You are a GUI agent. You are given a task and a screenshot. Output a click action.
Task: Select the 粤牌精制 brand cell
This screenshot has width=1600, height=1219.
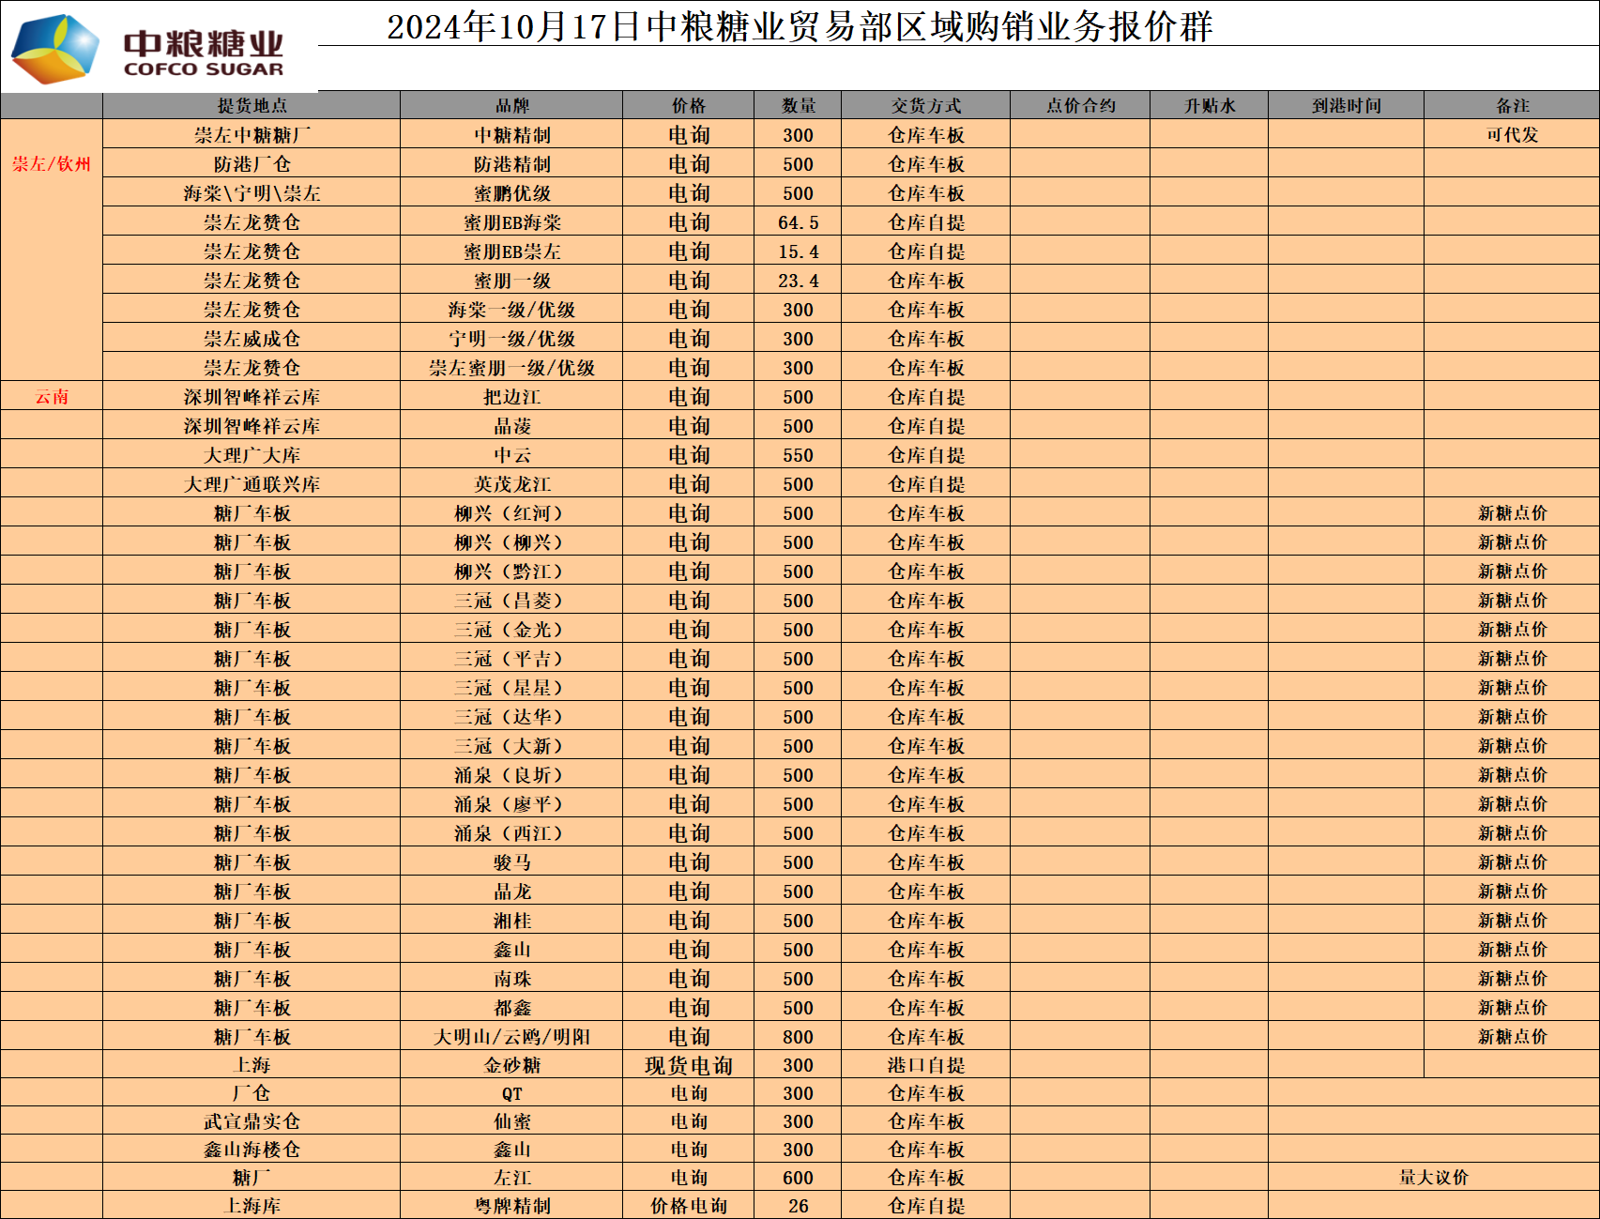point(511,1206)
